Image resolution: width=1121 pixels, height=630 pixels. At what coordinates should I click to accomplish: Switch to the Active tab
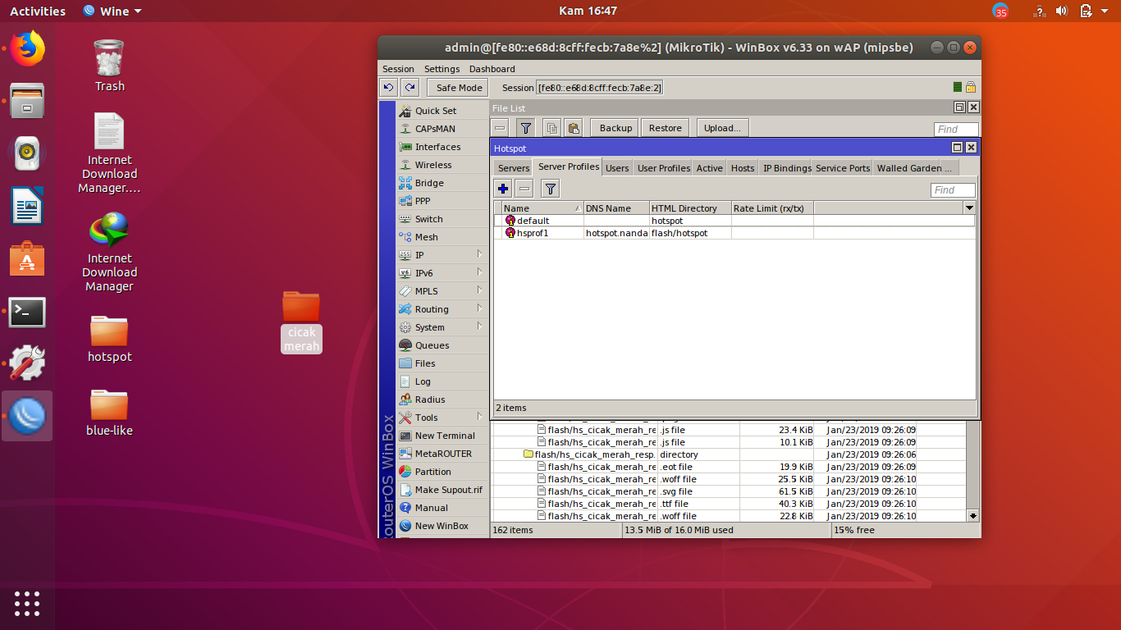pyautogui.click(x=709, y=167)
